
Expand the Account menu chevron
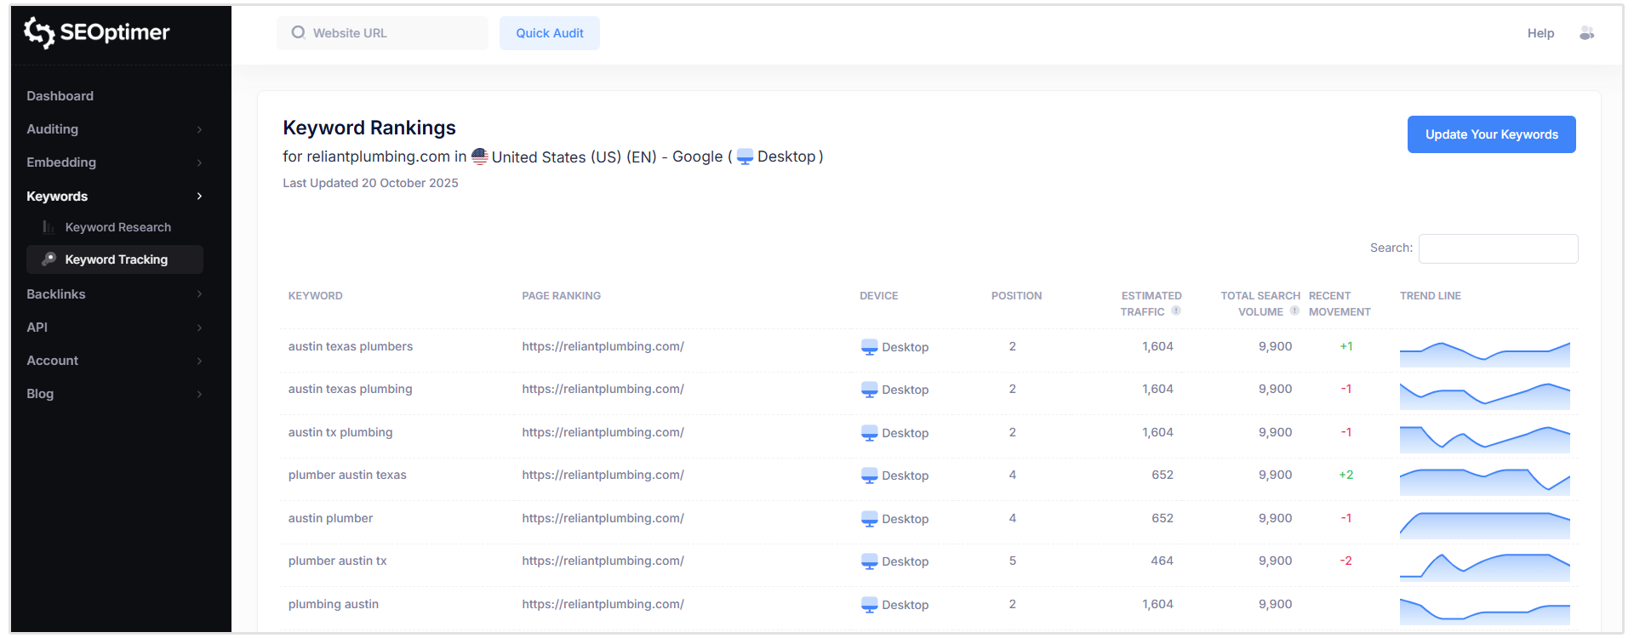coord(199,361)
